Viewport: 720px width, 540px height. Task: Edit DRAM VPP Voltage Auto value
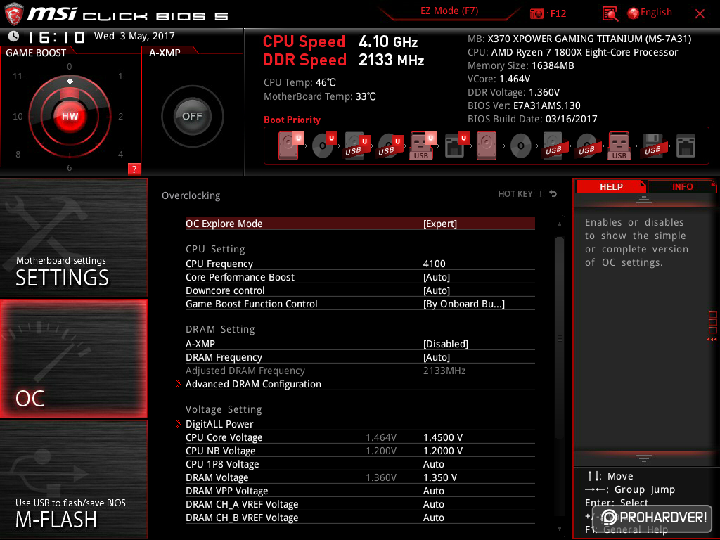(433, 490)
